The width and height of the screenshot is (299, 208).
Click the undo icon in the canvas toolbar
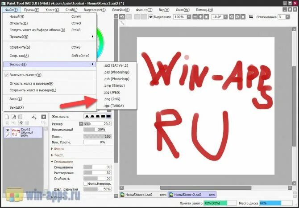click(122, 17)
